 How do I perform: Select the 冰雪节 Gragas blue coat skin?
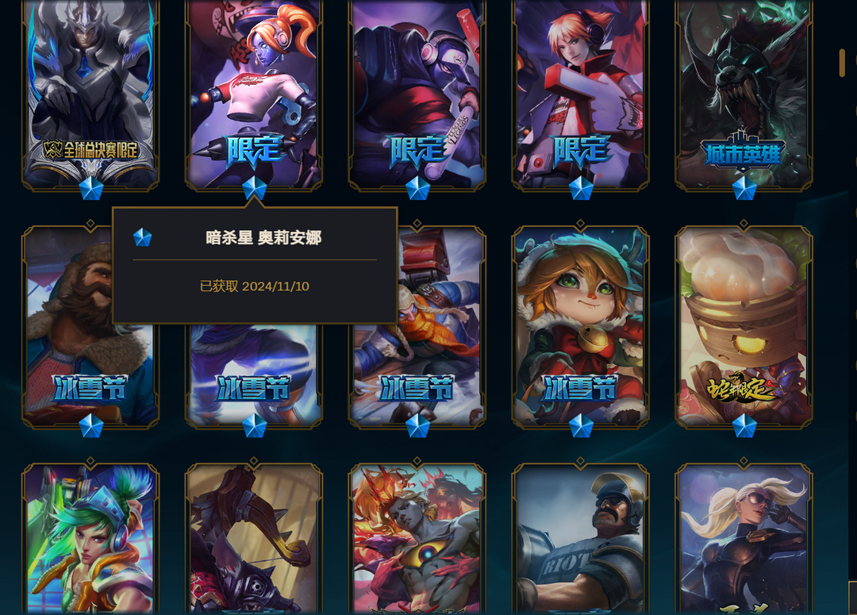click(417, 327)
